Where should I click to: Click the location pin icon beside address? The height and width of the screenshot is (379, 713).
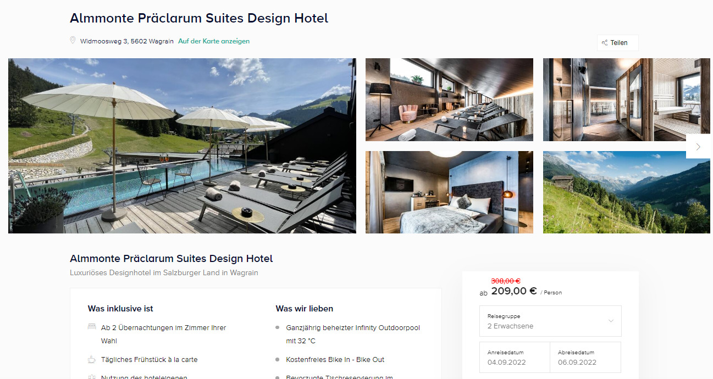tap(73, 40)
